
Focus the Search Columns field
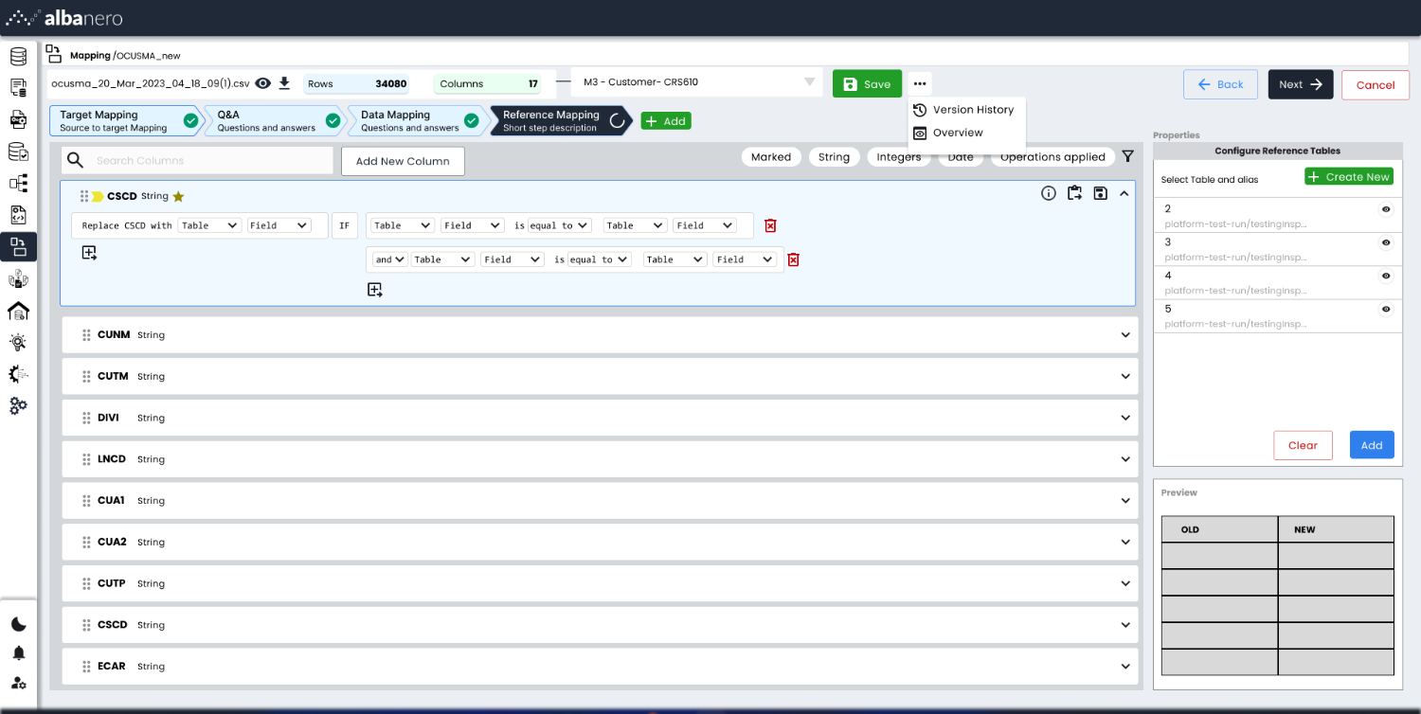197,160
